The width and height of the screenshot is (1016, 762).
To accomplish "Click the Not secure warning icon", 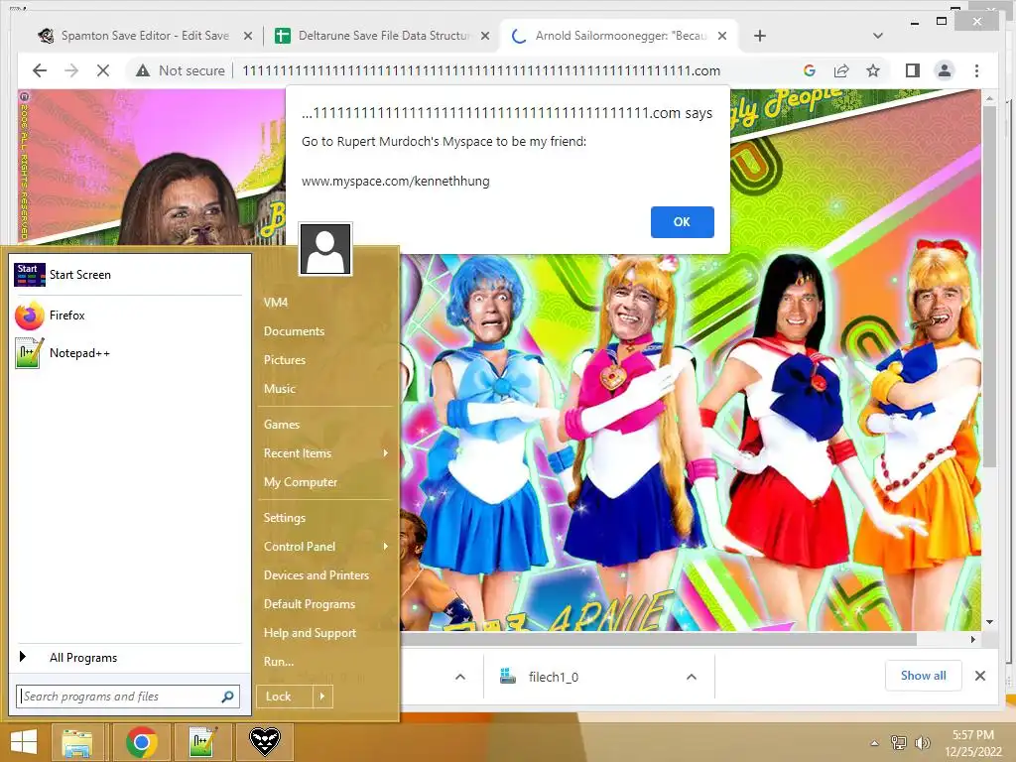I will (143, 70).
